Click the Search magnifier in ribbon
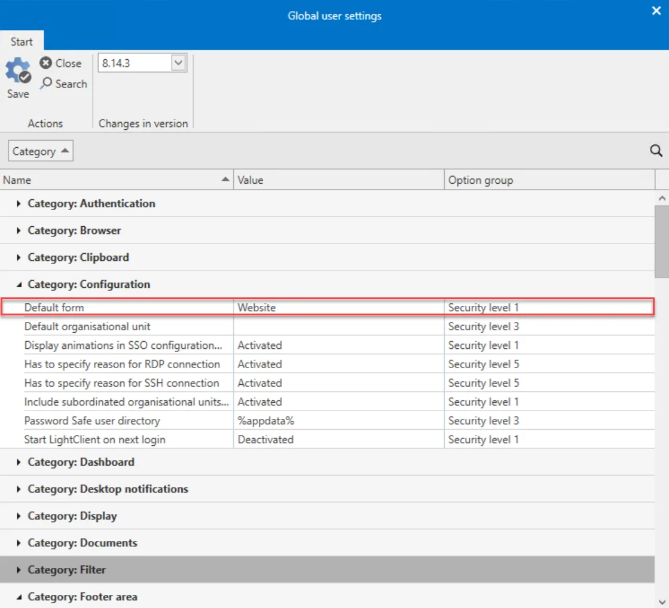Image resolution: width=669 pixels, height=608 pixels. pyautogui.click(x=46, y=83)
